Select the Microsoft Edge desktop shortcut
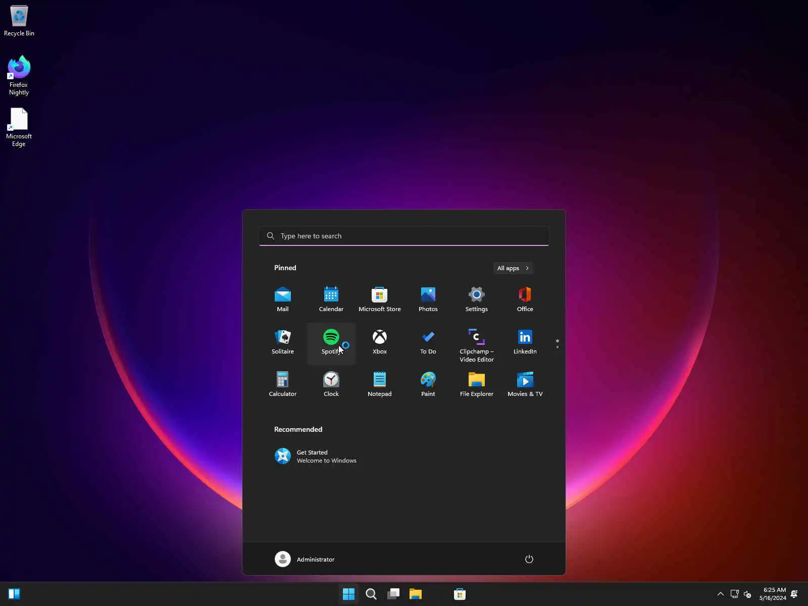Viewport: 808px width, 606px height. click(x=19, y=127)
